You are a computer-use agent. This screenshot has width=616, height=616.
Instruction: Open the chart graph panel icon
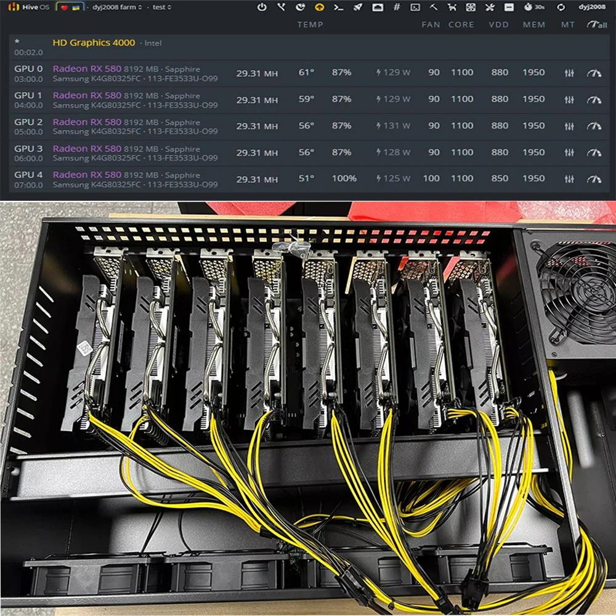point(378,7)
